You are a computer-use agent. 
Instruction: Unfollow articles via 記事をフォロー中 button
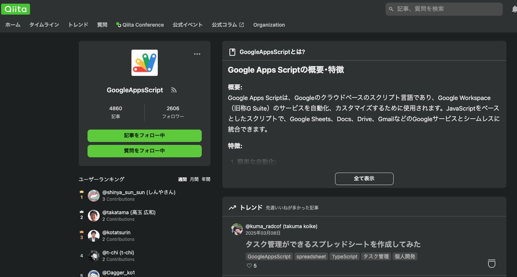click(144, 136)
